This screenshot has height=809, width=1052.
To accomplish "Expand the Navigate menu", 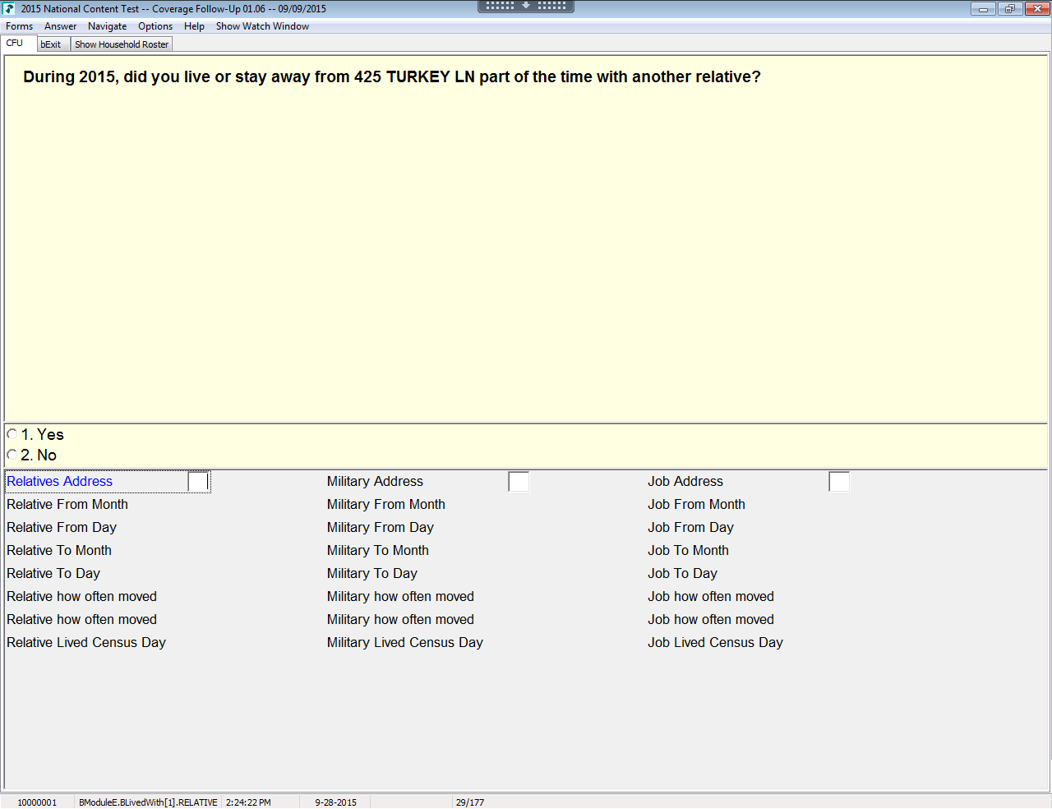I will coord(107,26).
